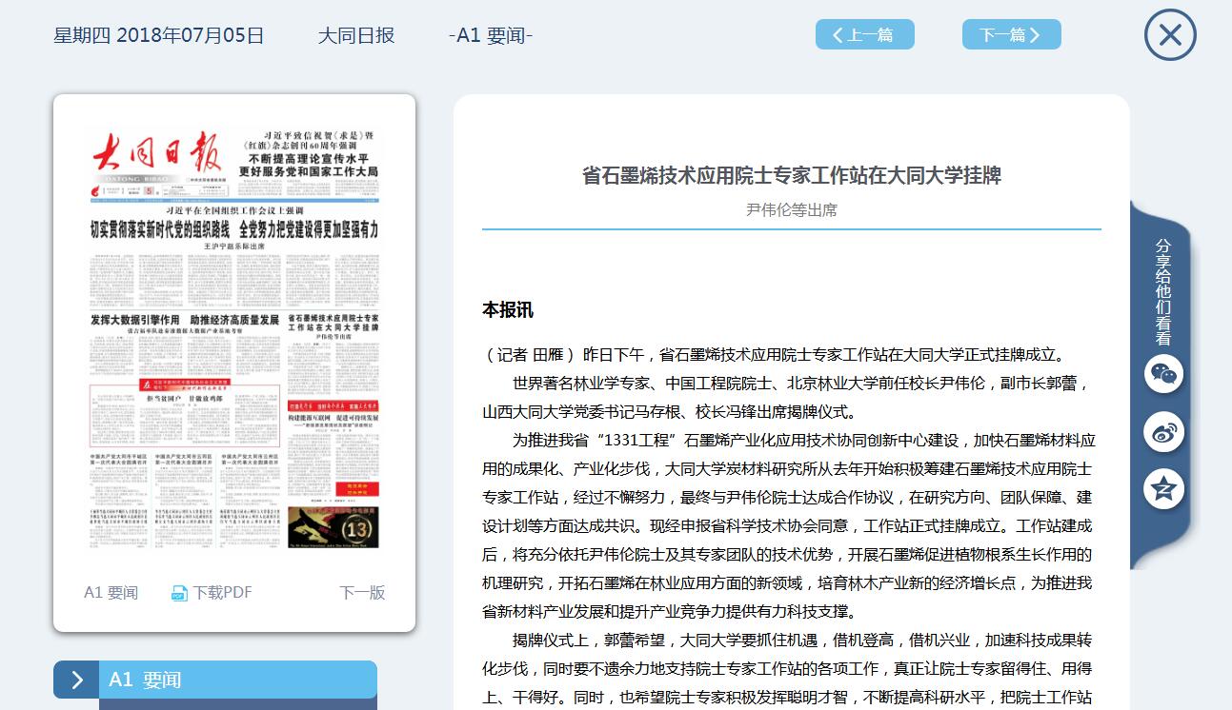
Task: Click the 大同日报 newspaper name in header
Action: [356, 36]
